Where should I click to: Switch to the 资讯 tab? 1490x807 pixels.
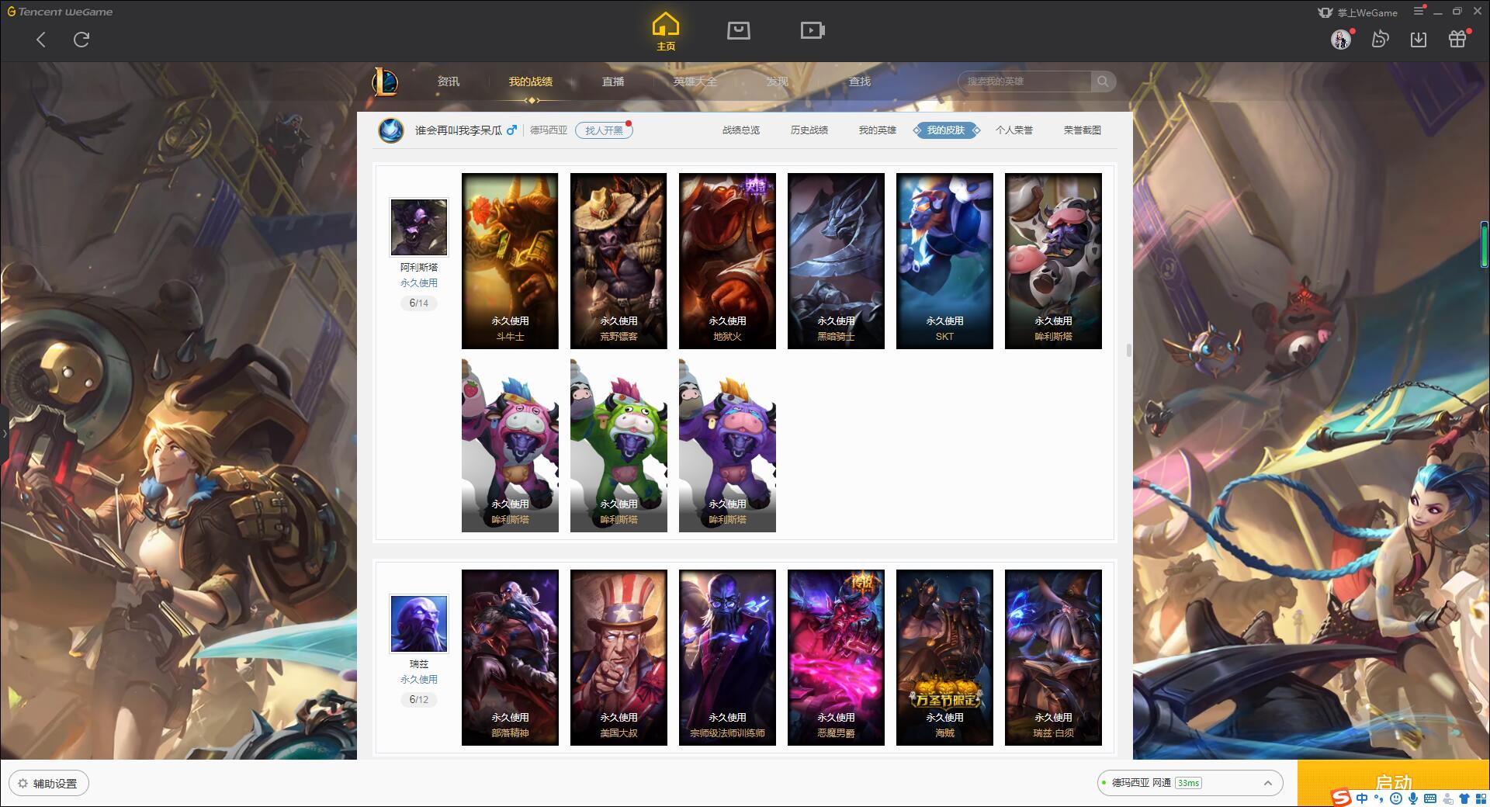[448, 81]
